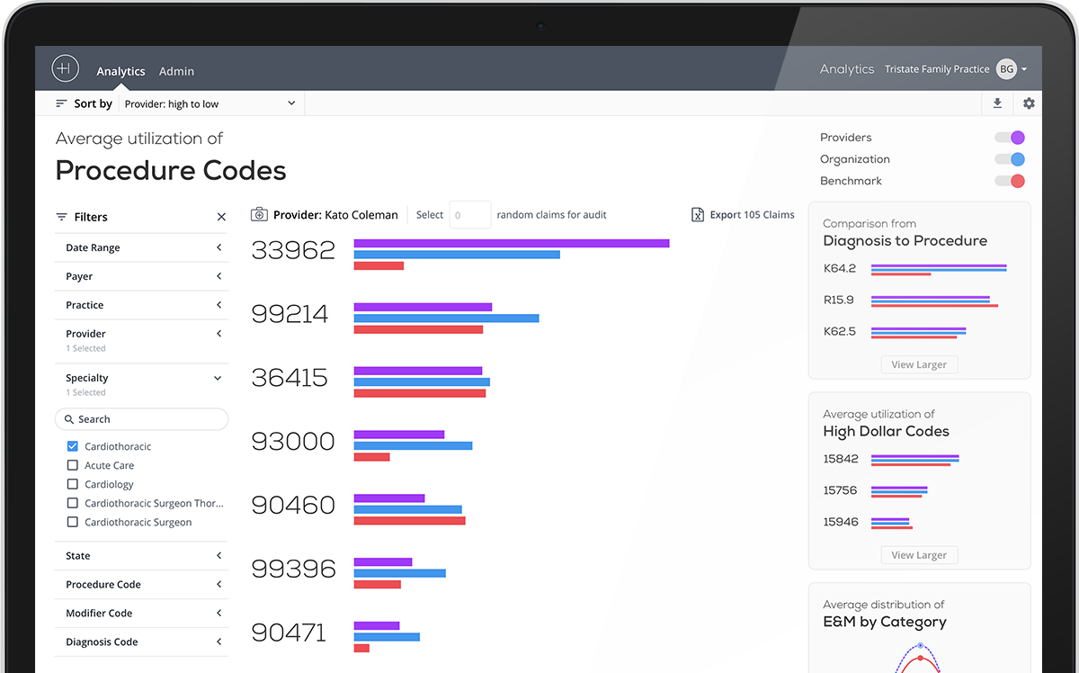
Task: Close the Filters panel with X
Action: pyautogui.click(x=221, y=217)
